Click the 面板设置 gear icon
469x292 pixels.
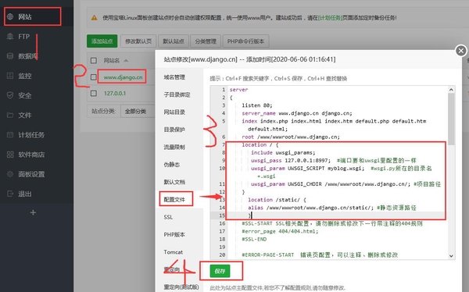[10, 174]
